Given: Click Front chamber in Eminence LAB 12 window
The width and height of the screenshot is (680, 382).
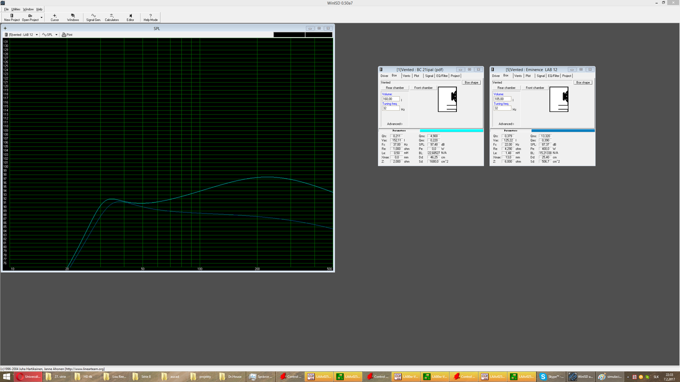Looking at the screenshot, I should [x=535, y=88].
